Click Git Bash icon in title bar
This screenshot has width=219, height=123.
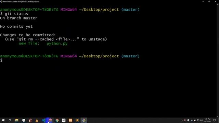tap(1, 1)
